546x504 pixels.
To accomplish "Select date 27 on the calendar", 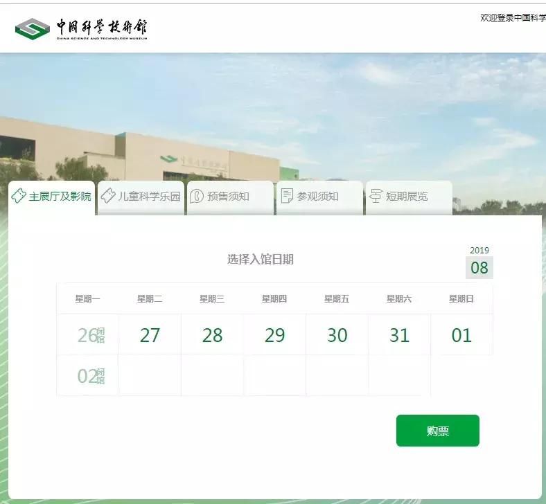I will pyautogui.click(x=150, y=335).
